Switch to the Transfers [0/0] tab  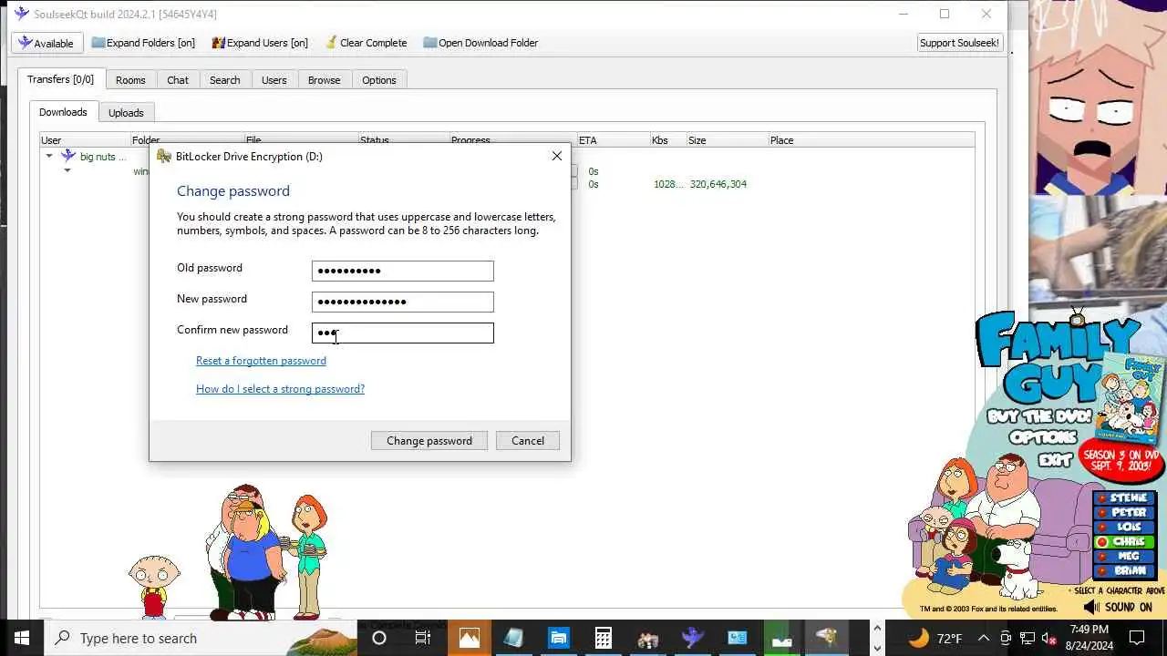(61, 79)
